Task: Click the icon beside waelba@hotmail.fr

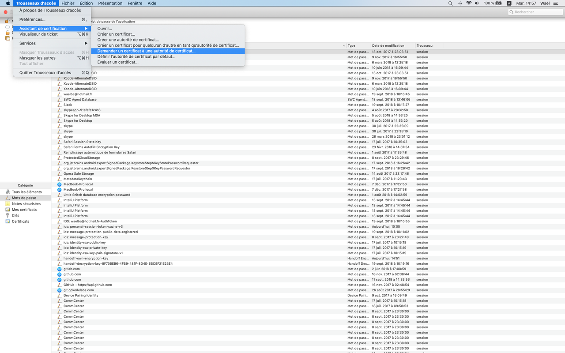Action: [x=60, y=94]
